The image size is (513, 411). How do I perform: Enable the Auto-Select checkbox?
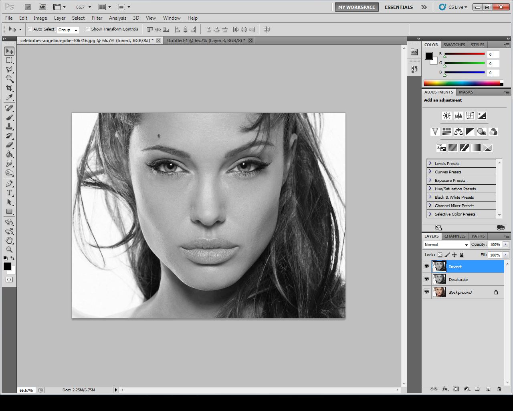coord(30,29)
